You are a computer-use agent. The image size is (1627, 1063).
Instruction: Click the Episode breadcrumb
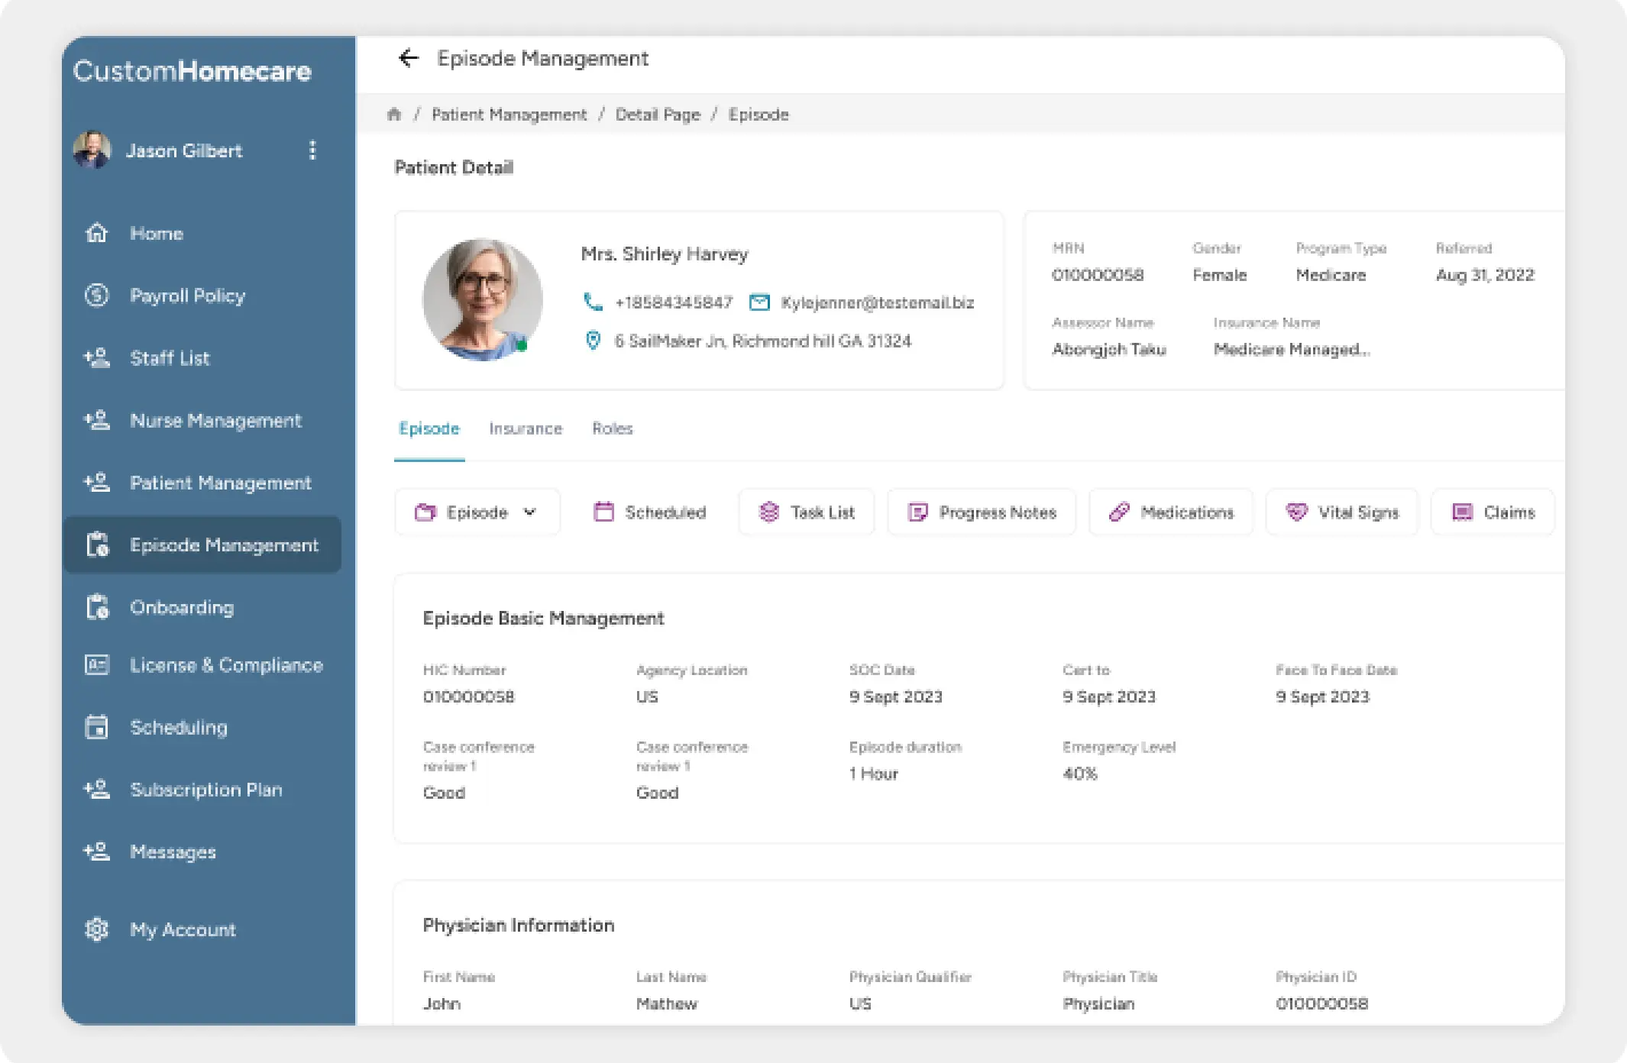[759, 115]
